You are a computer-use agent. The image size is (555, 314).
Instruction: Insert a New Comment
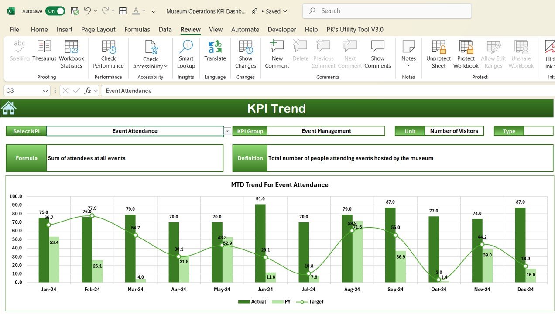click(277, 54)
